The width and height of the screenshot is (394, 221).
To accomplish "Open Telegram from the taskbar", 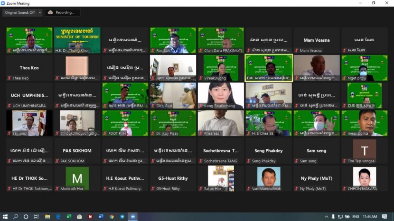I will coord(122,217).
